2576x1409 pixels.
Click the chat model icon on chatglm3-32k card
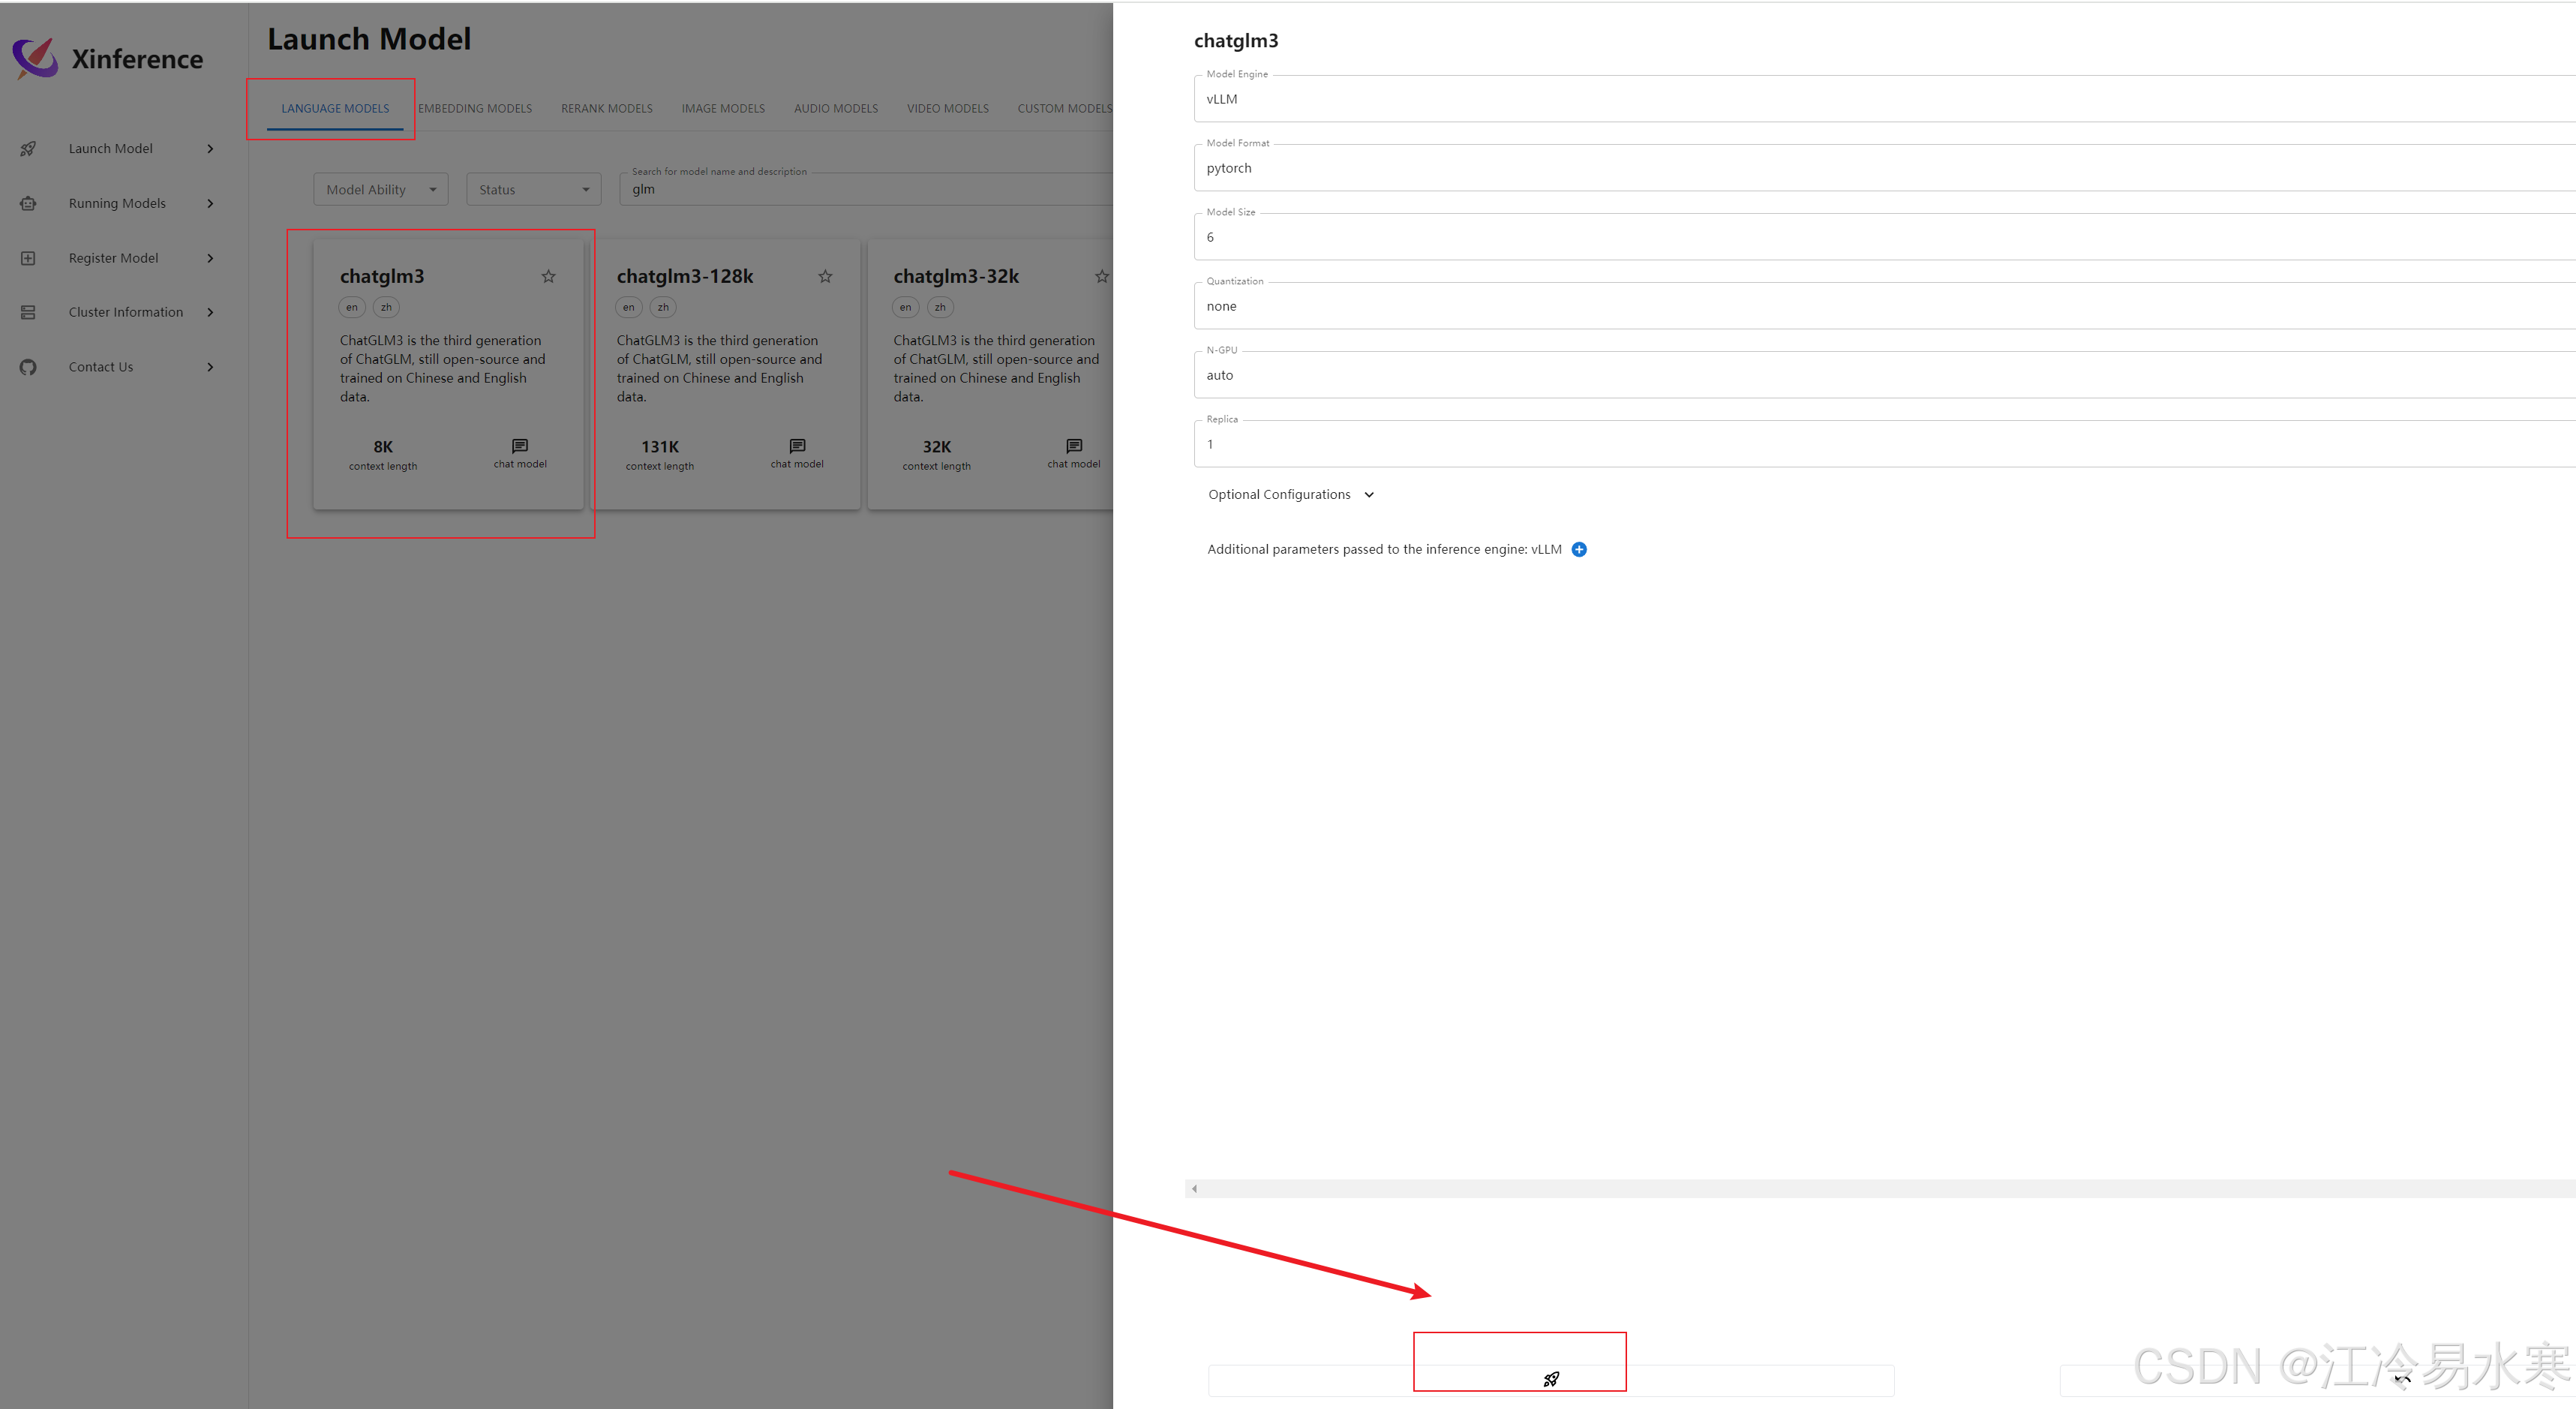pos(1074,446)
